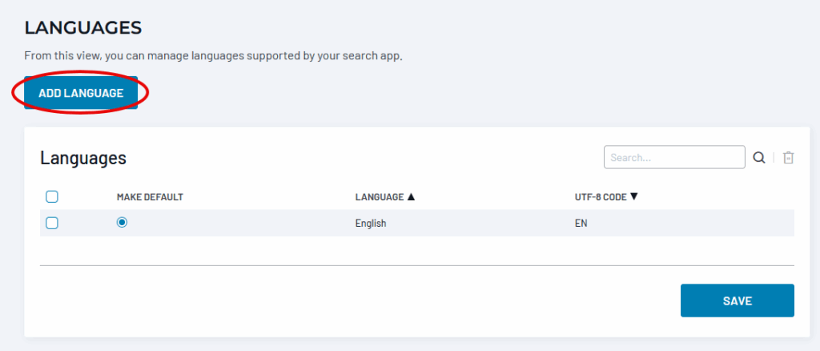Viewport: 820px width, 351px height.
Task: Click the descending arrow beside UTF-8 CODE
Action: pyautogui.click(x=633, y=196)
